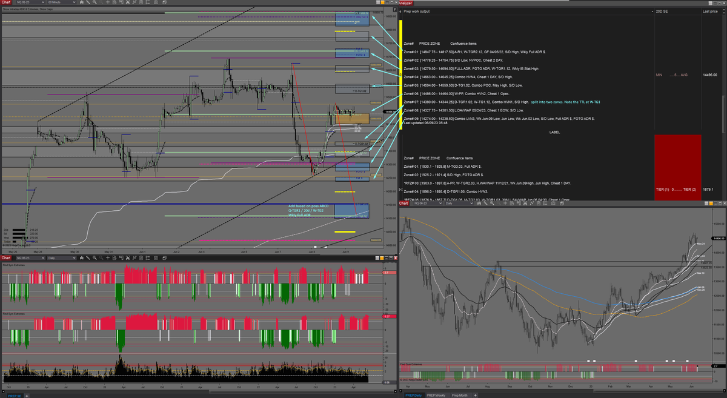
Task: Click yellow link swatch on 60 Minute chart
Action: pyautogui.click(x=382, y=2)
